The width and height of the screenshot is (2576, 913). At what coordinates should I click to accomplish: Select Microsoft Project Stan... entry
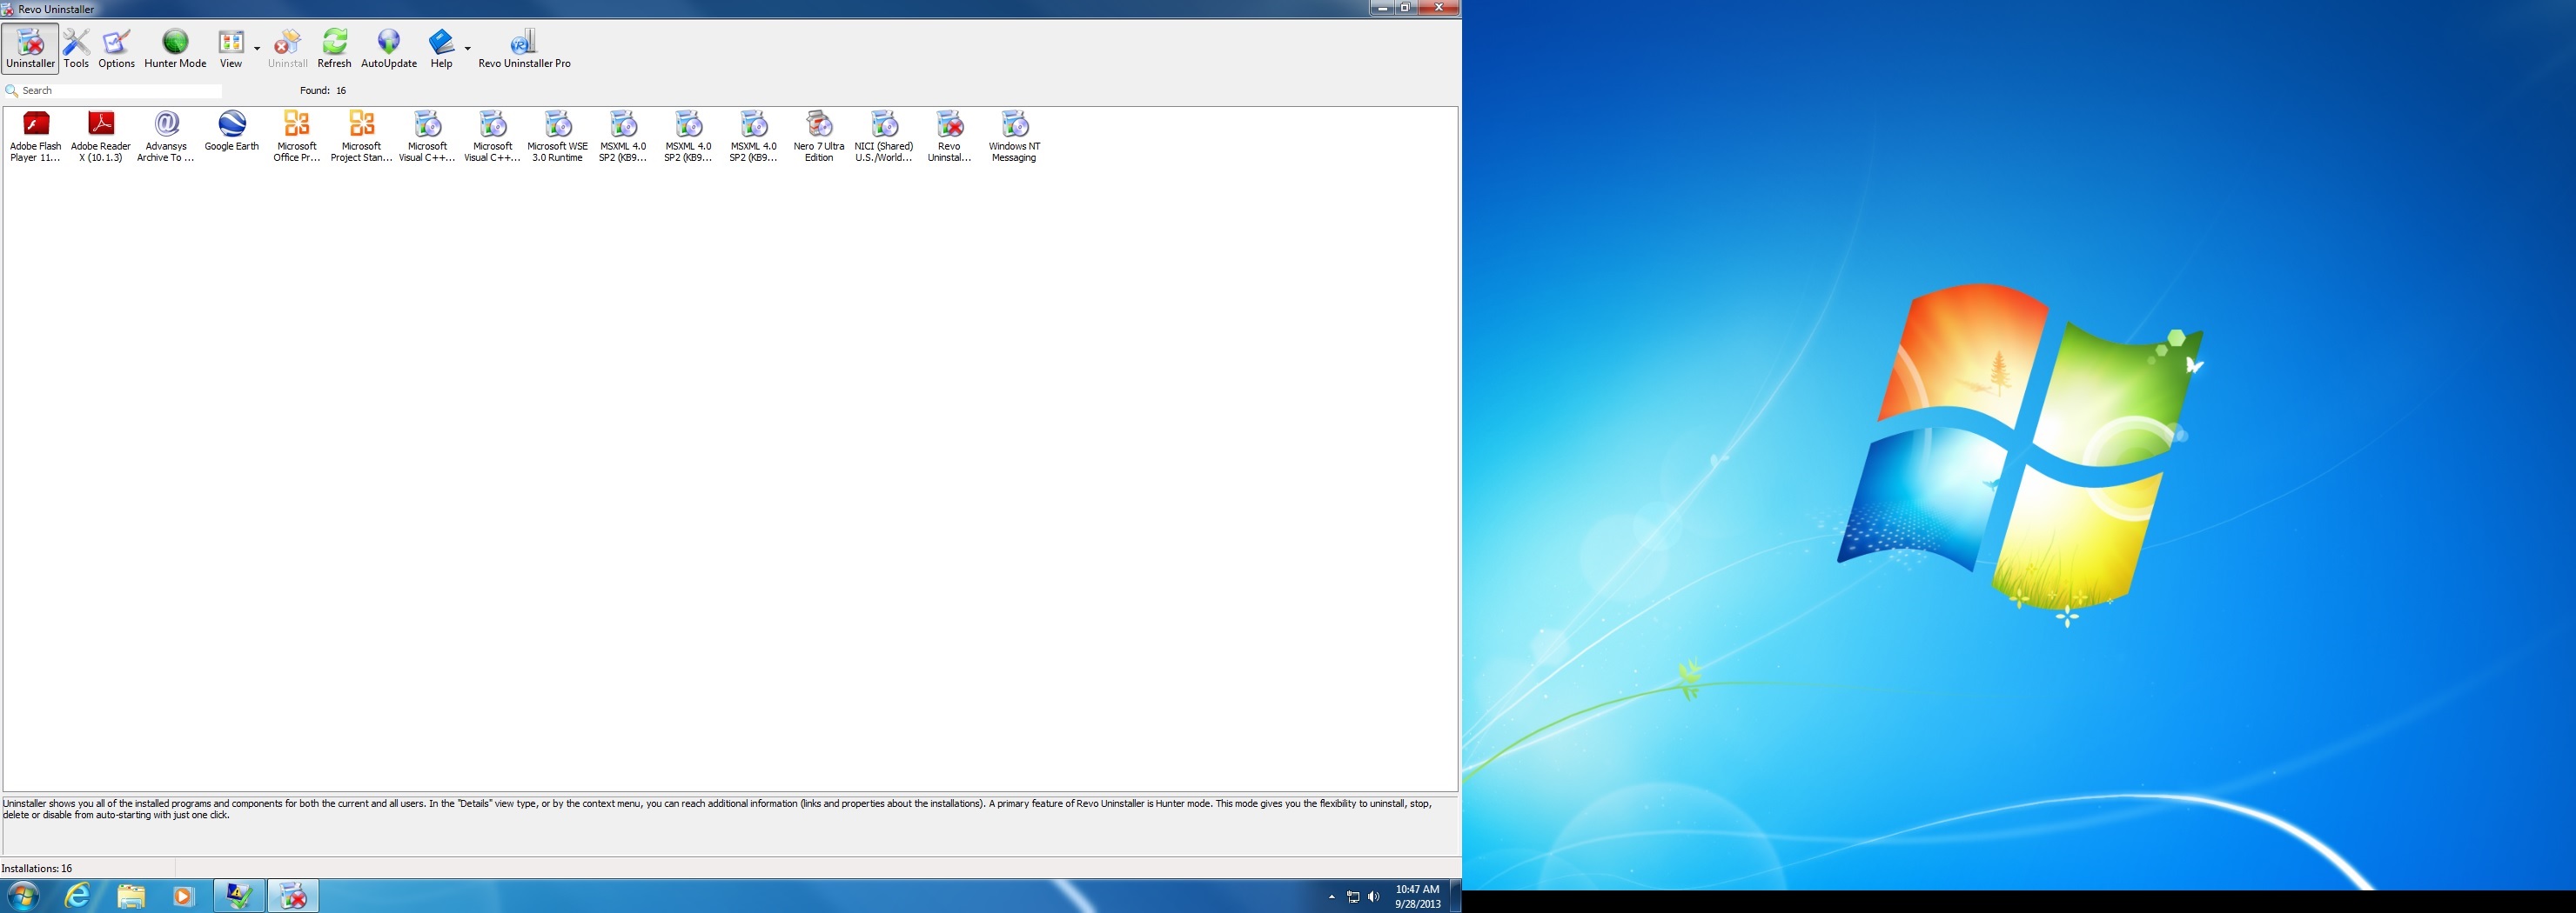362,137
